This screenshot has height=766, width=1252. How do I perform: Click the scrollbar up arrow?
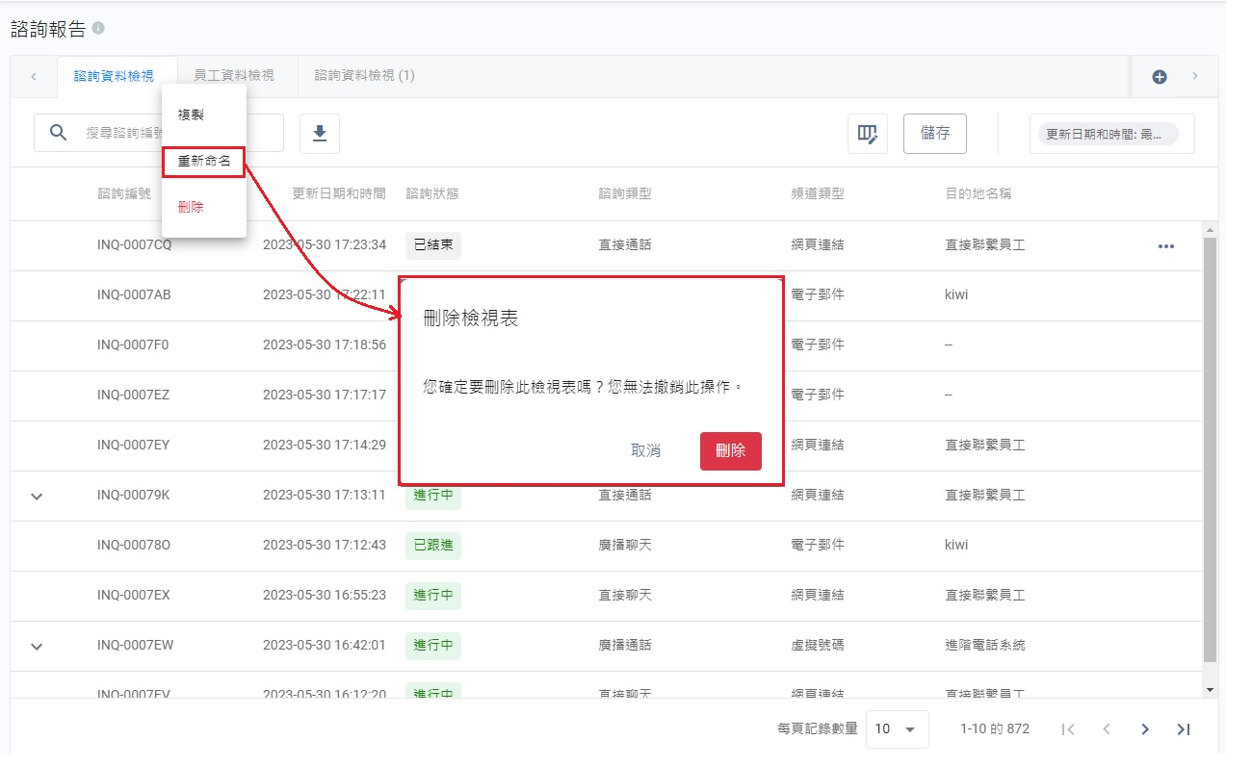[1211, 229]
